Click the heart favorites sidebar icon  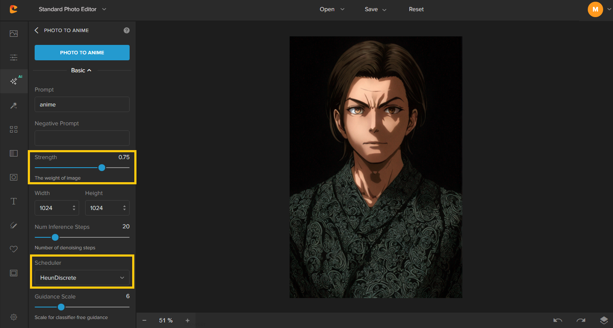click(14, 249)
